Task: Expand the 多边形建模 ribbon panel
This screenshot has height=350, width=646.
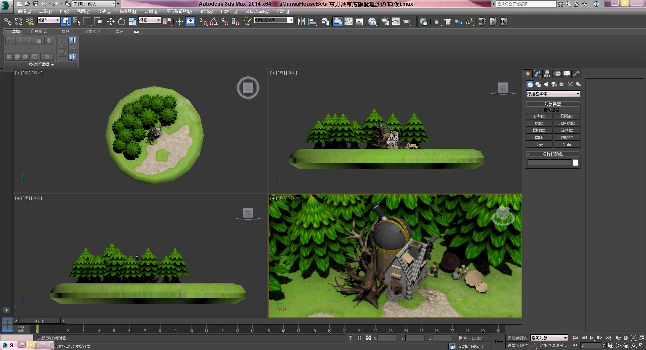Action: [41, 65]
